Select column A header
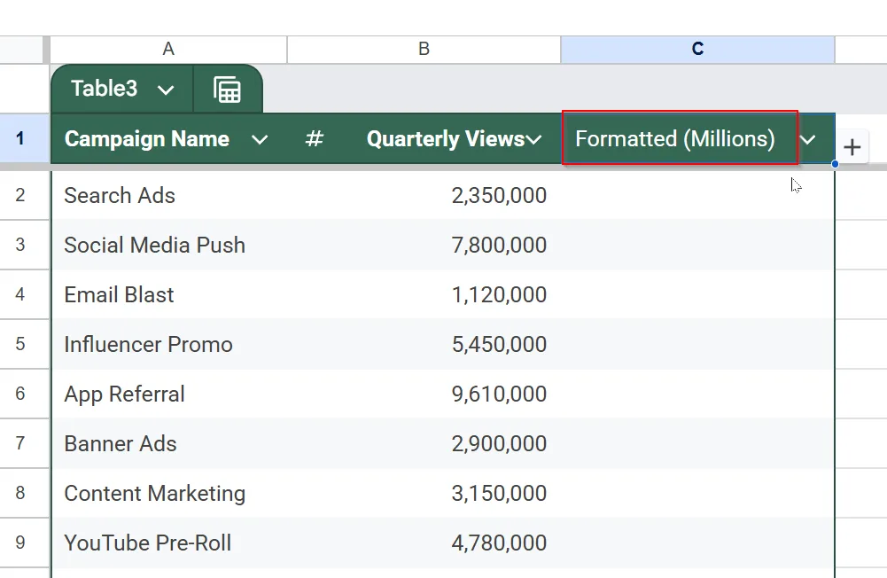887x578 pixels. coord(168,50)
